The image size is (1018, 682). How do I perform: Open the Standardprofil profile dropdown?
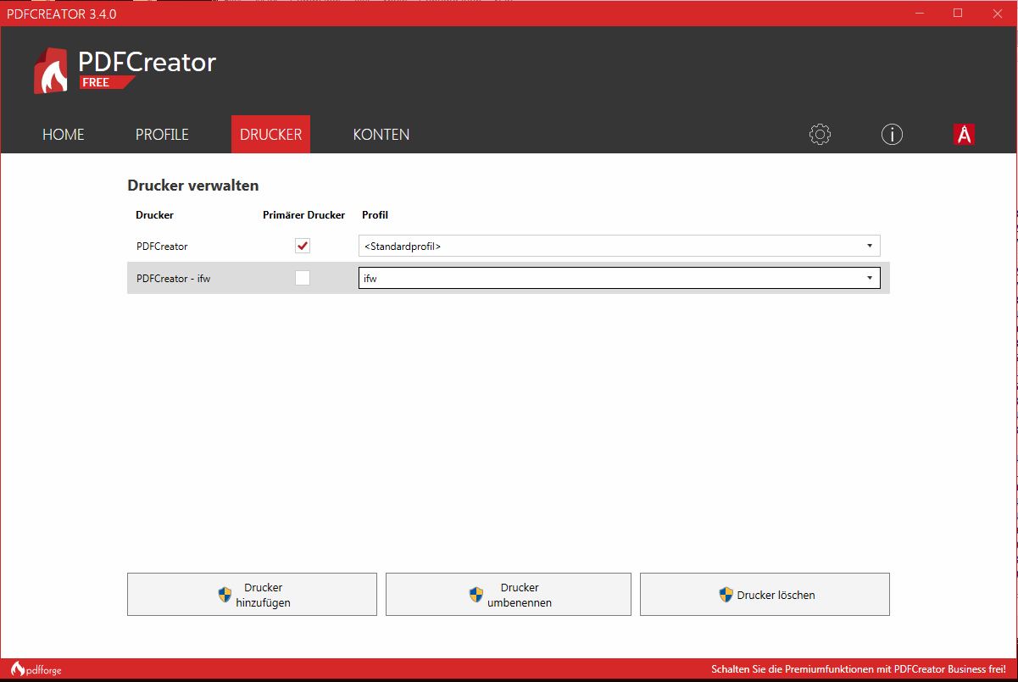point(619,246)
